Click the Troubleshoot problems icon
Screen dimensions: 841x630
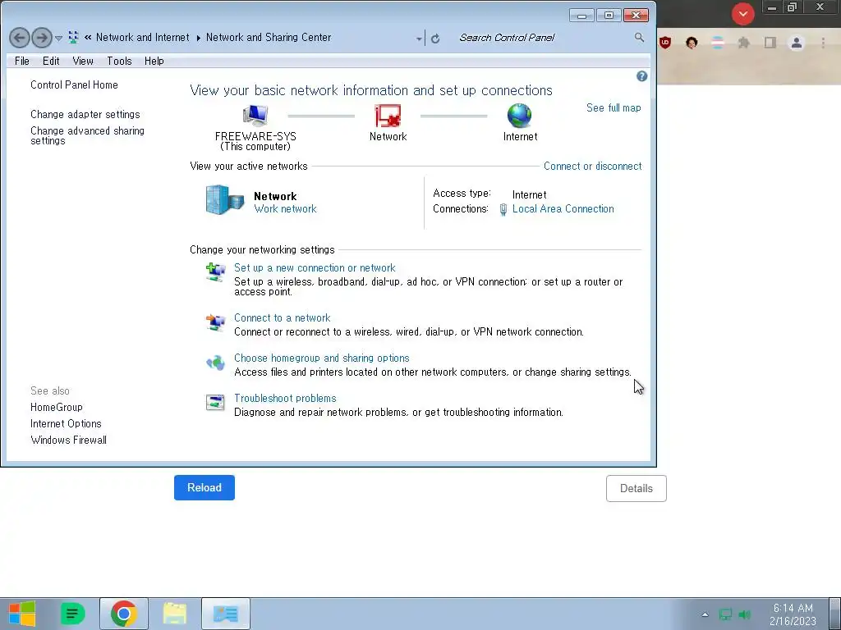point(216,402)
